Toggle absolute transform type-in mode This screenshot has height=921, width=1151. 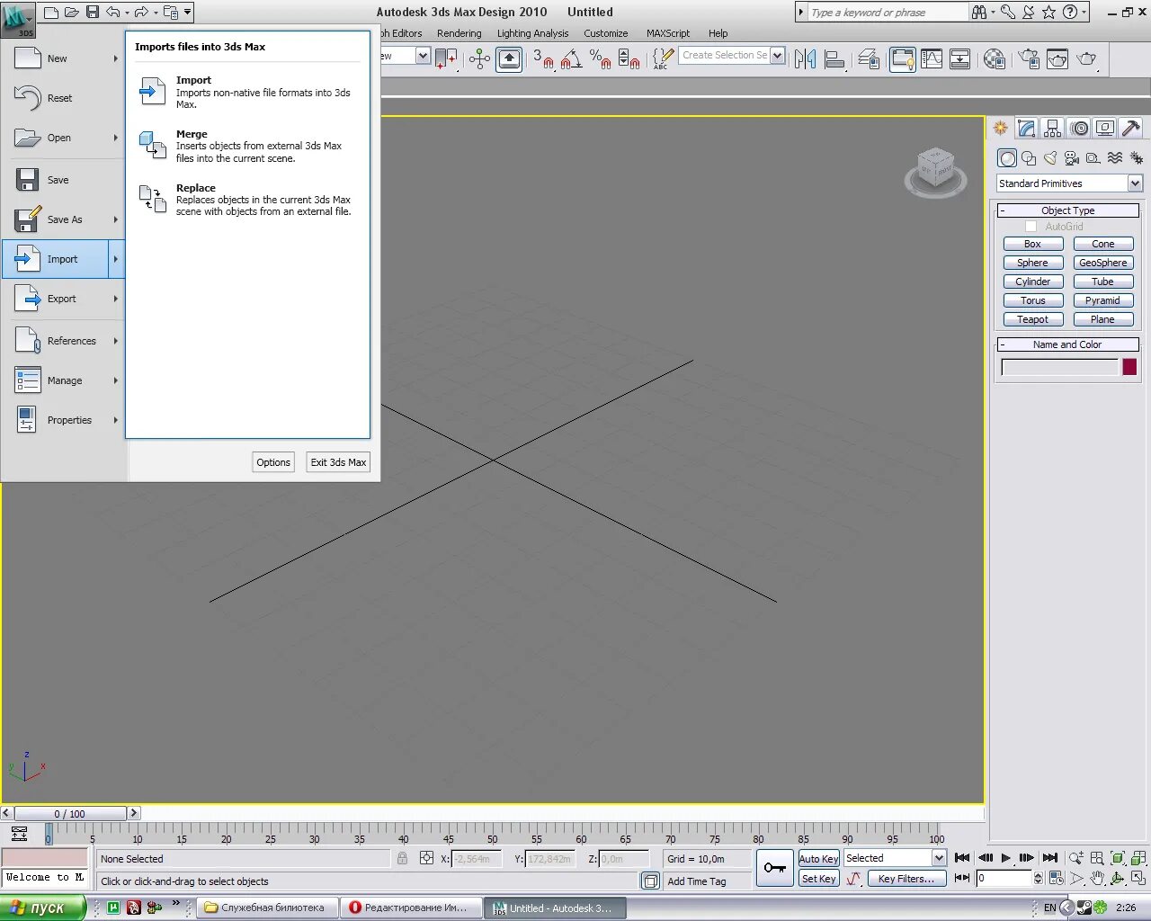point(427,858)
